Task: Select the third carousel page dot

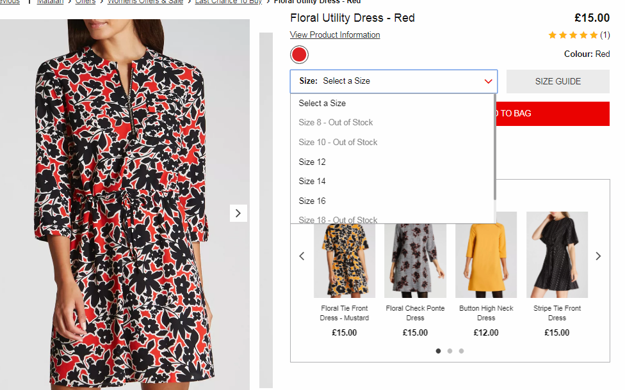Action: [x=461, y=351]
